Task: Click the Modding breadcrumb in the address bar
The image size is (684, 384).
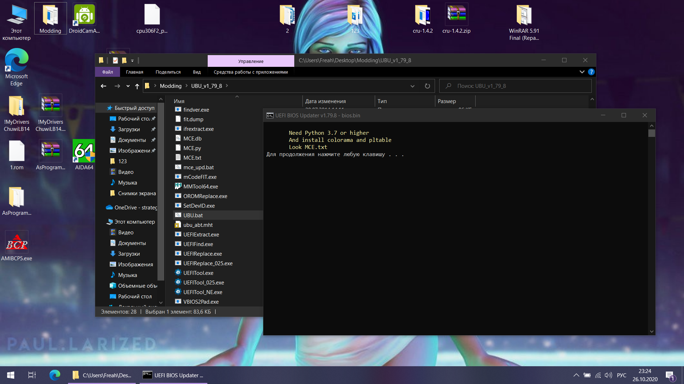Action: (171, 86)
